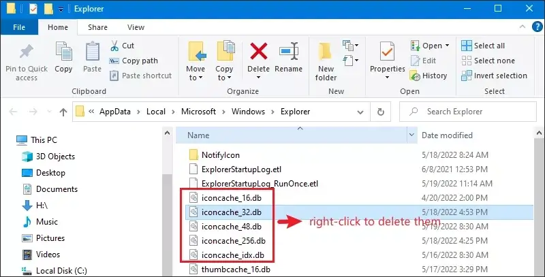Select Desktop in navigation pane
This screenshot has height=277, width=545.
click(44, 173)
